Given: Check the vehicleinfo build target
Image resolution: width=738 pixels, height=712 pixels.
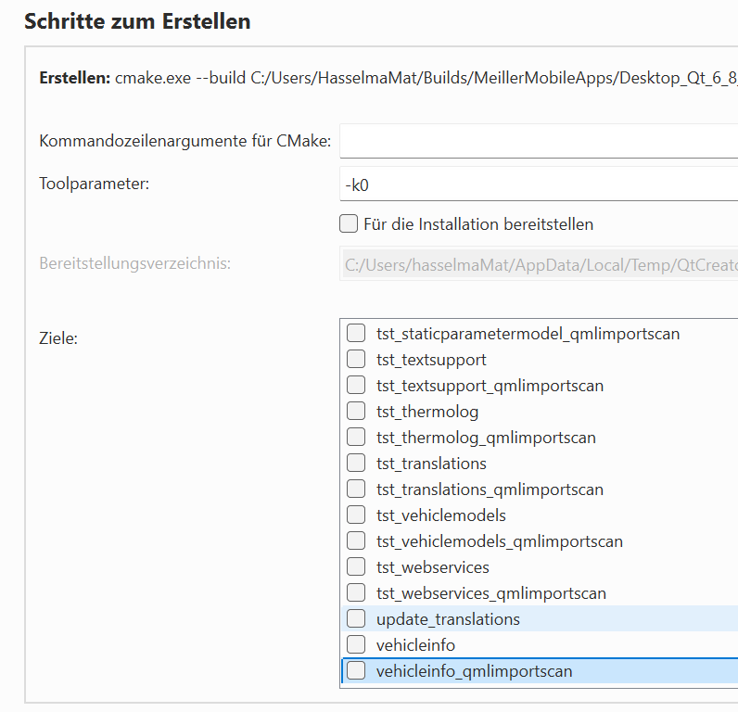Looking at the screenshot, I should 356,644.
